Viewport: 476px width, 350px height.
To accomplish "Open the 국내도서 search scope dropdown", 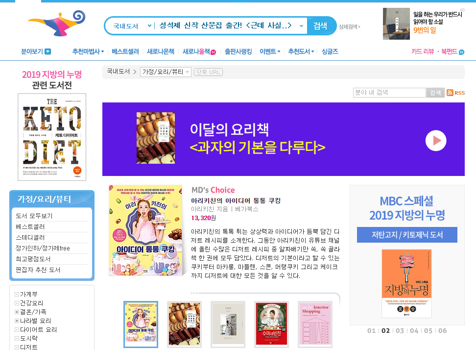I will tap(132, 26).
